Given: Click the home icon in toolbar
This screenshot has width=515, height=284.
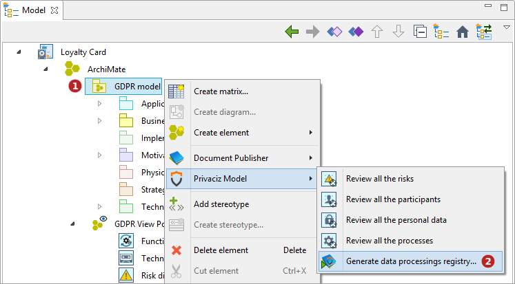Looking at the screenshot, I should 463,32.
